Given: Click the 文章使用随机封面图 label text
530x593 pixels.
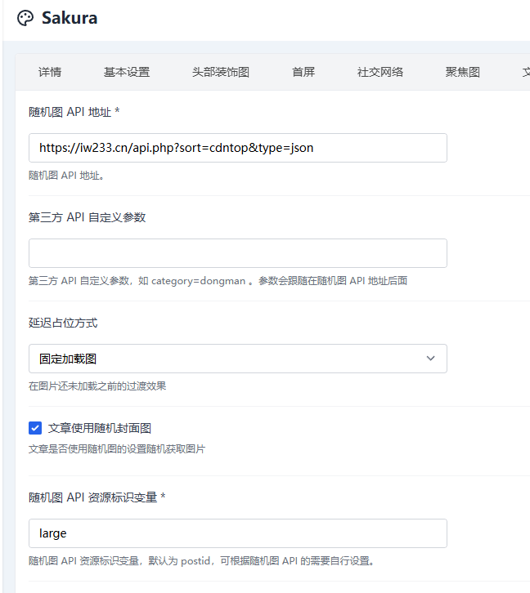Looking at the screenshot, I should (100, 428).
